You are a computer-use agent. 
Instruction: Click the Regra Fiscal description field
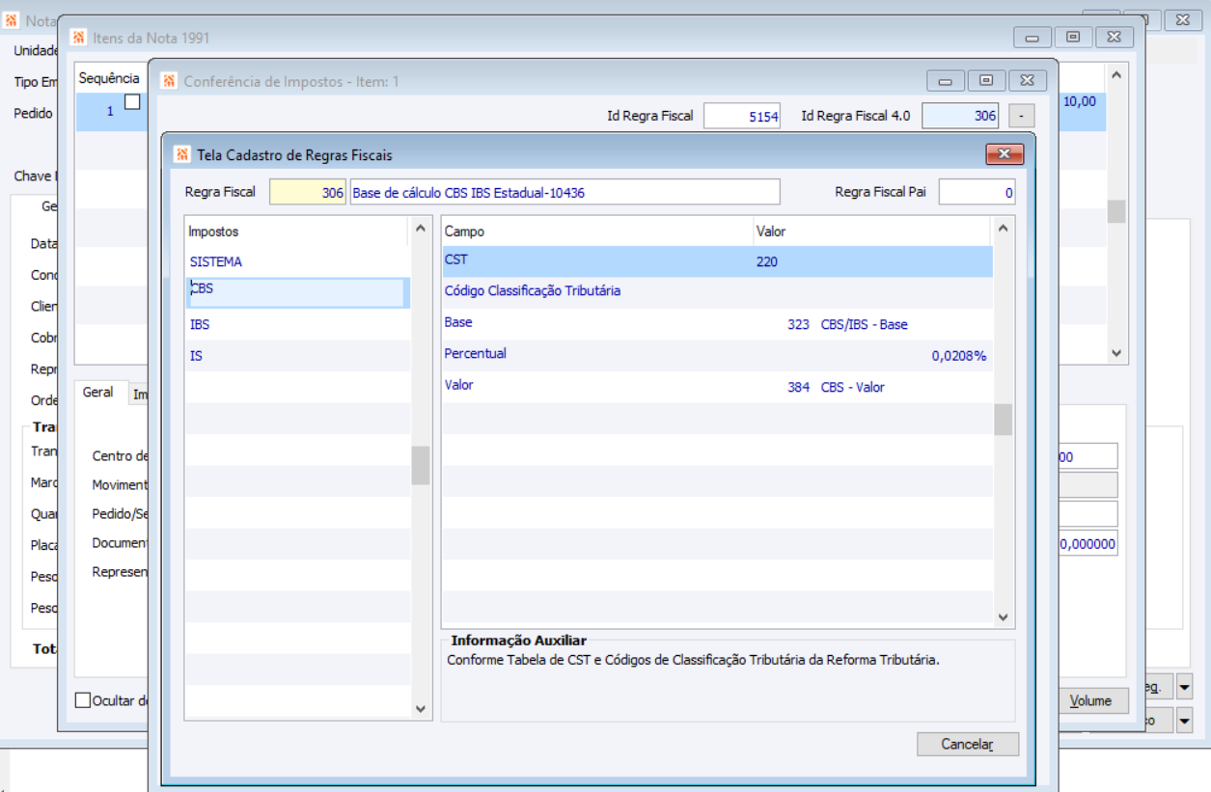click(564, 192)
